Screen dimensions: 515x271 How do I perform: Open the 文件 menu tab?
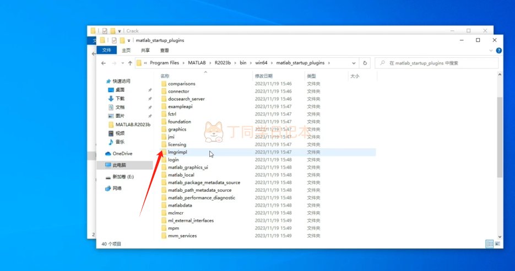click(106, 50)
